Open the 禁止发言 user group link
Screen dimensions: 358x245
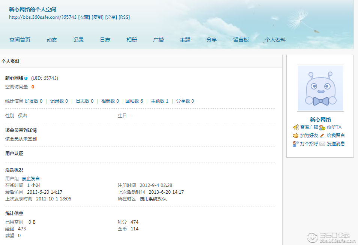point(30,178)
